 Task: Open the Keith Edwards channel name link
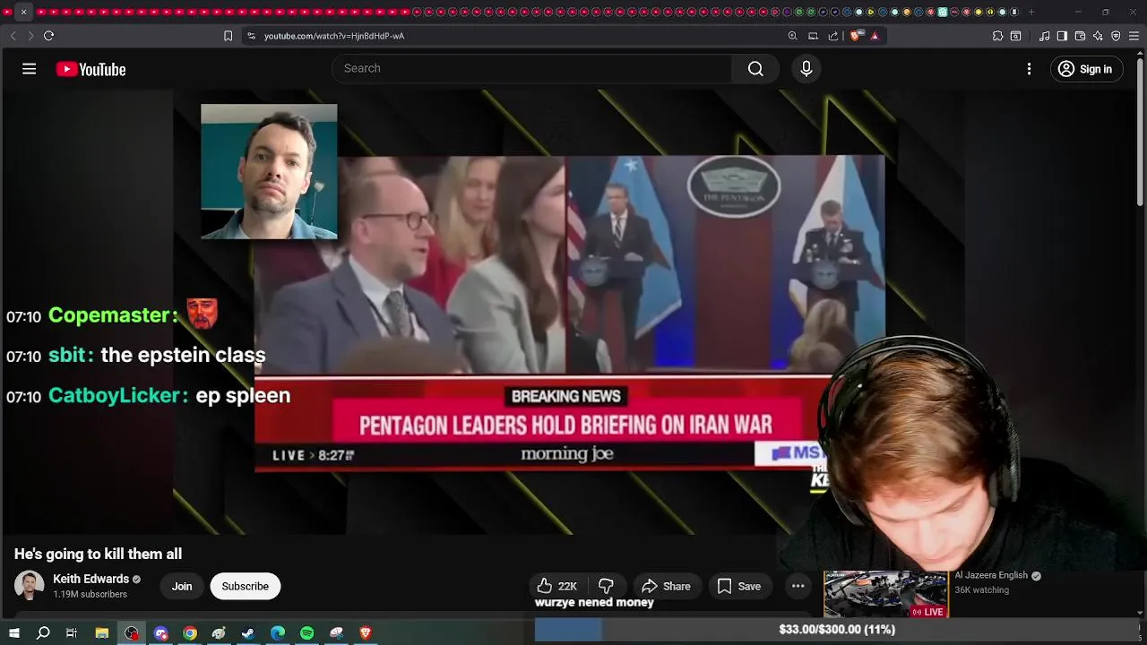[91, 579]
